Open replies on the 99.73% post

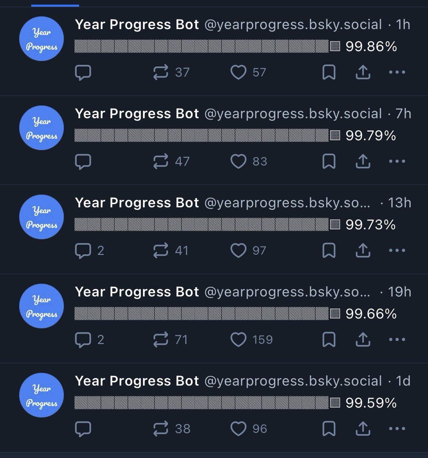(83, 251)
